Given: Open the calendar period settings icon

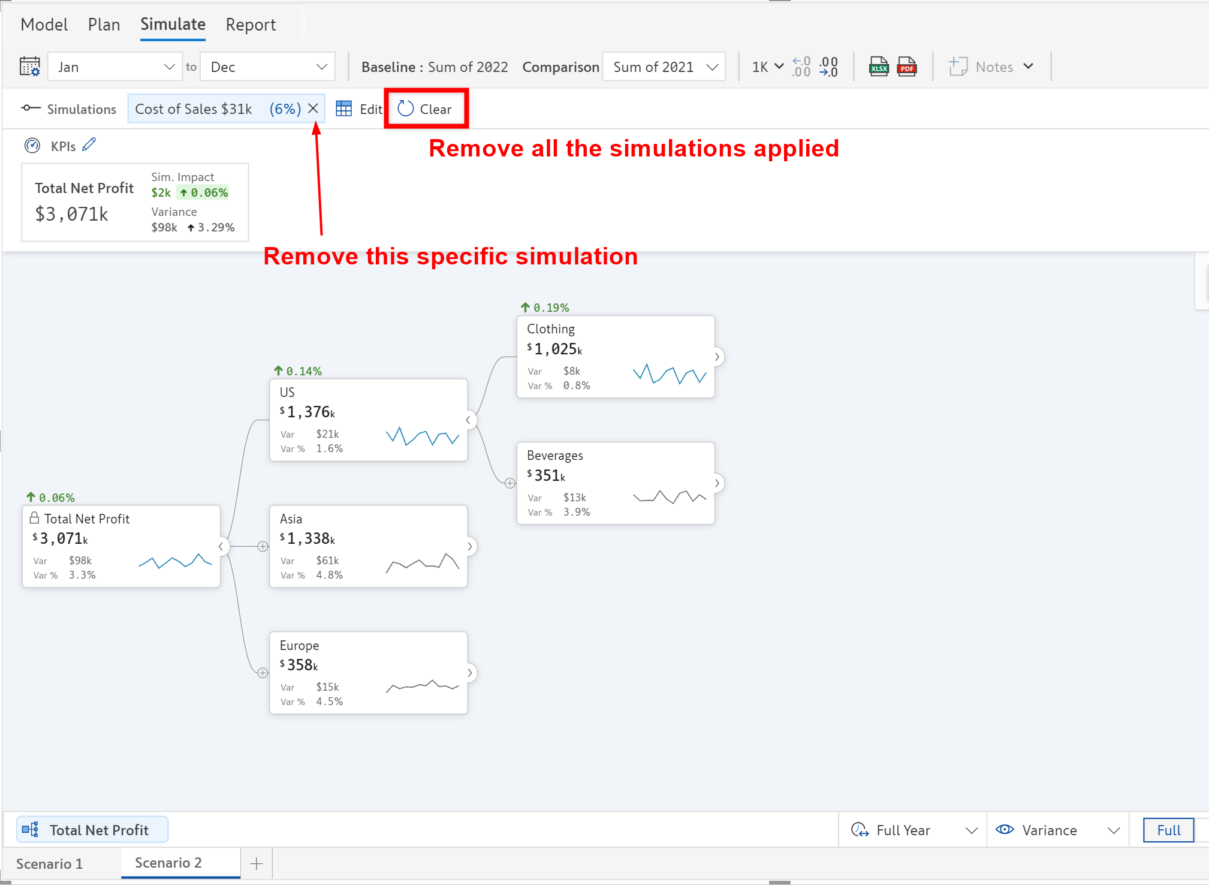Looking at the screenshot, I should tap(29, 67).
